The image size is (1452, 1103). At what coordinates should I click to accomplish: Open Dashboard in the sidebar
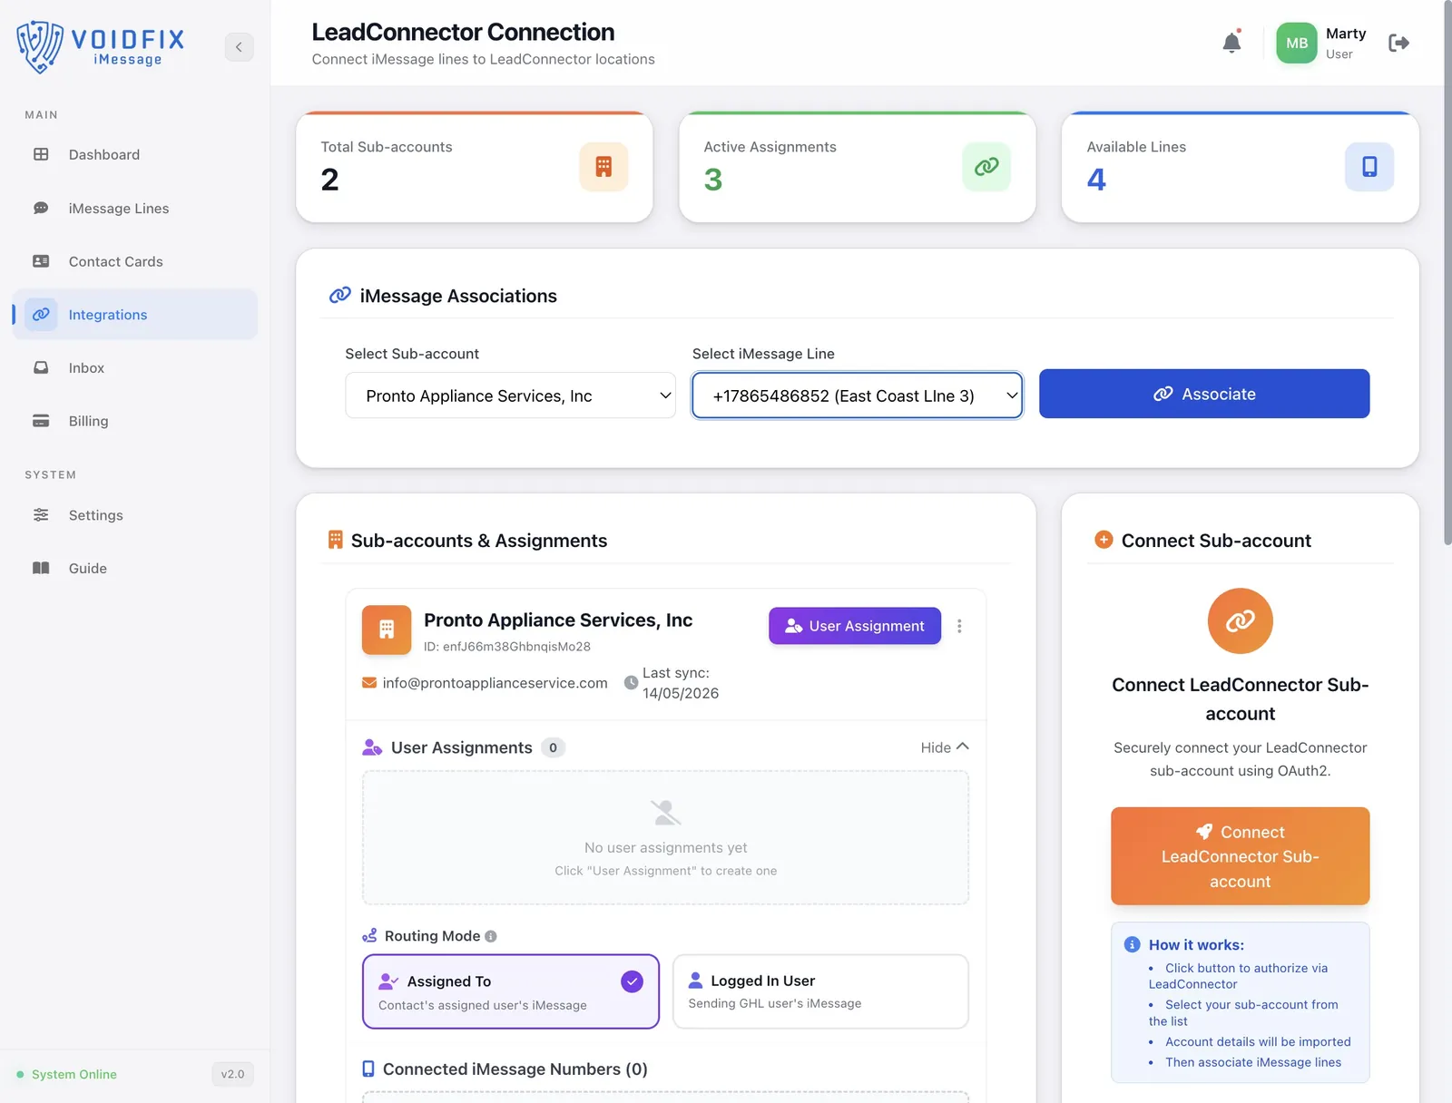[135, 155]
